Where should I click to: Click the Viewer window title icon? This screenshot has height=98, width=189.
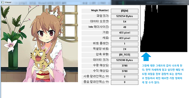pos(2,2)
